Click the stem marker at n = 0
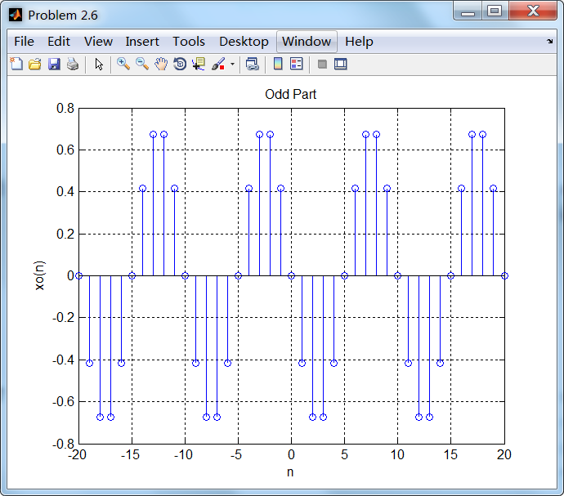Viewport: 564px width, 496px height. [291, 276]
